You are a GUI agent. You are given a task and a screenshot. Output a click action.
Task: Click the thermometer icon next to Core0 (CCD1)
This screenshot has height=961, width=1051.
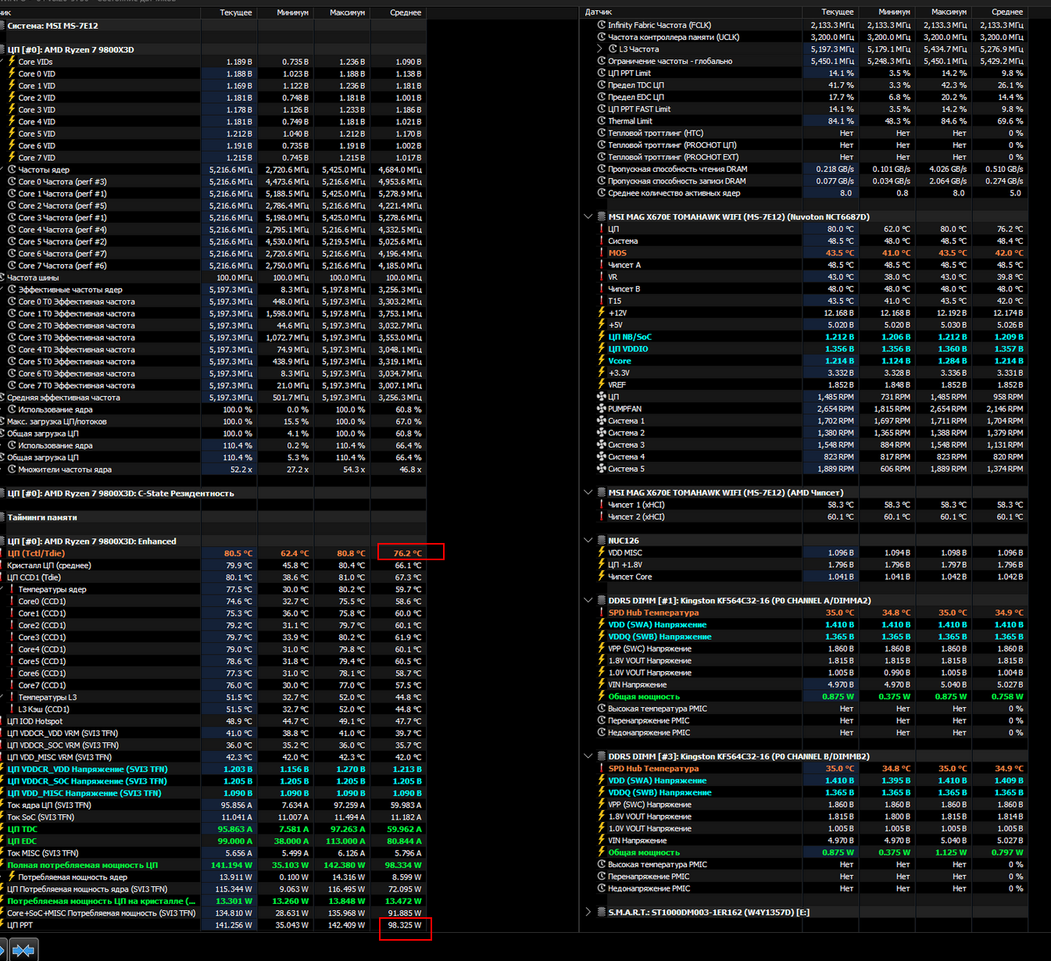tap(12, 602)
